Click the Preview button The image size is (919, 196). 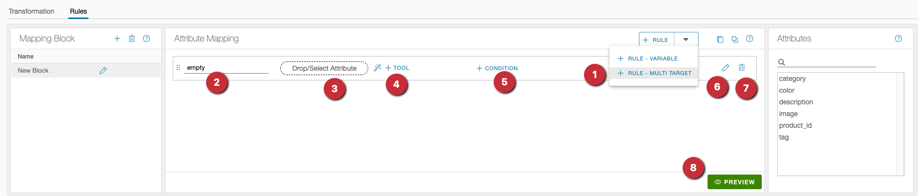click(734, 182)
